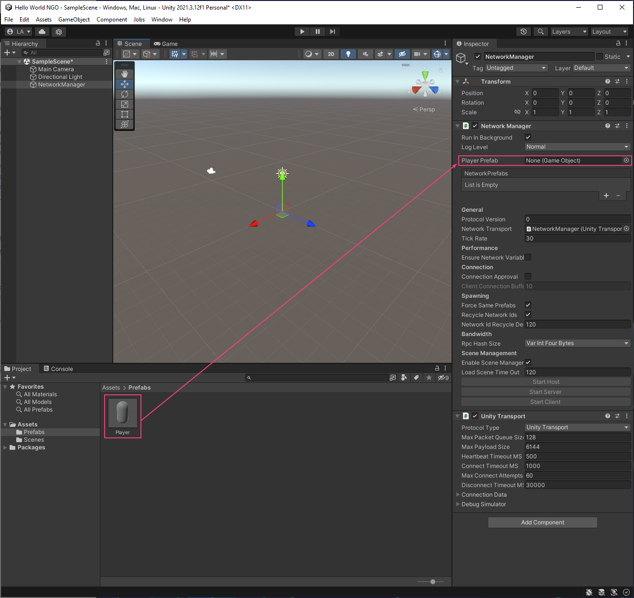Toggle scene lighting with the lightbulb icon
Image resolution: width=634 pixels, height=598 pixels.
coord(348,54)
